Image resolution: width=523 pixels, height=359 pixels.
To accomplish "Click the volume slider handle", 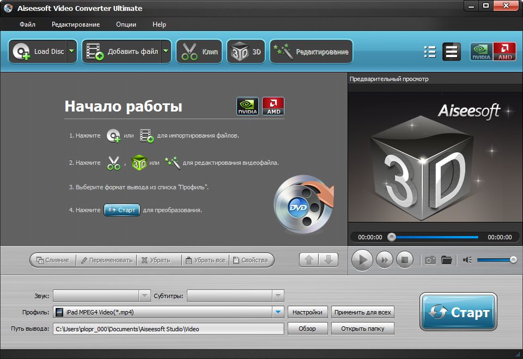I will point(513,260).
